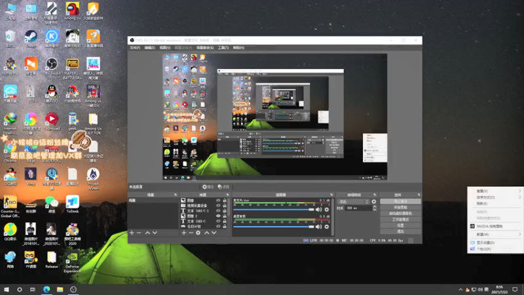Toggle visibility of text (GDI+) source
This screenshot has height=295, width=524.
pos(218,221)
